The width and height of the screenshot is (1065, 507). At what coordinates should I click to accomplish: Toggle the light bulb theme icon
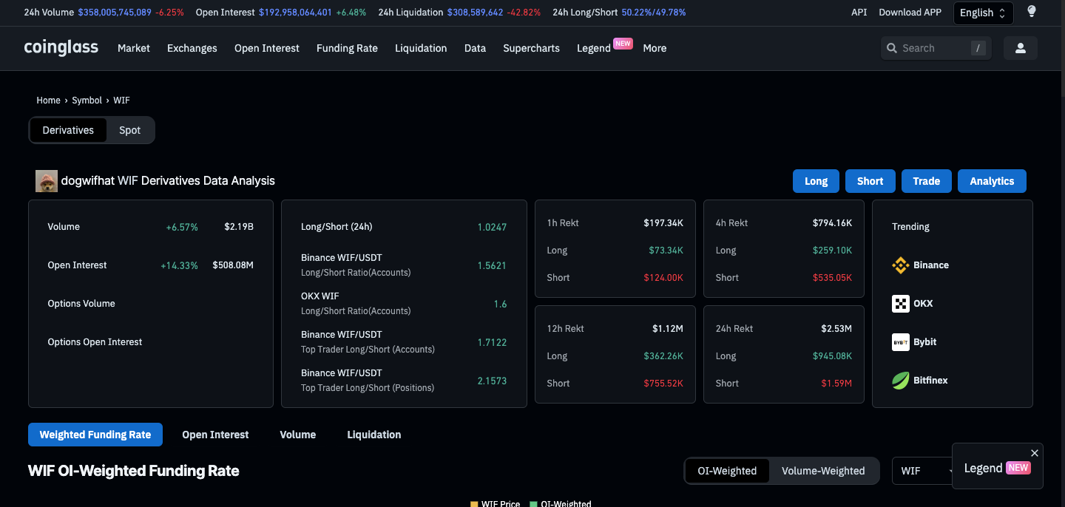point(1032,12)
